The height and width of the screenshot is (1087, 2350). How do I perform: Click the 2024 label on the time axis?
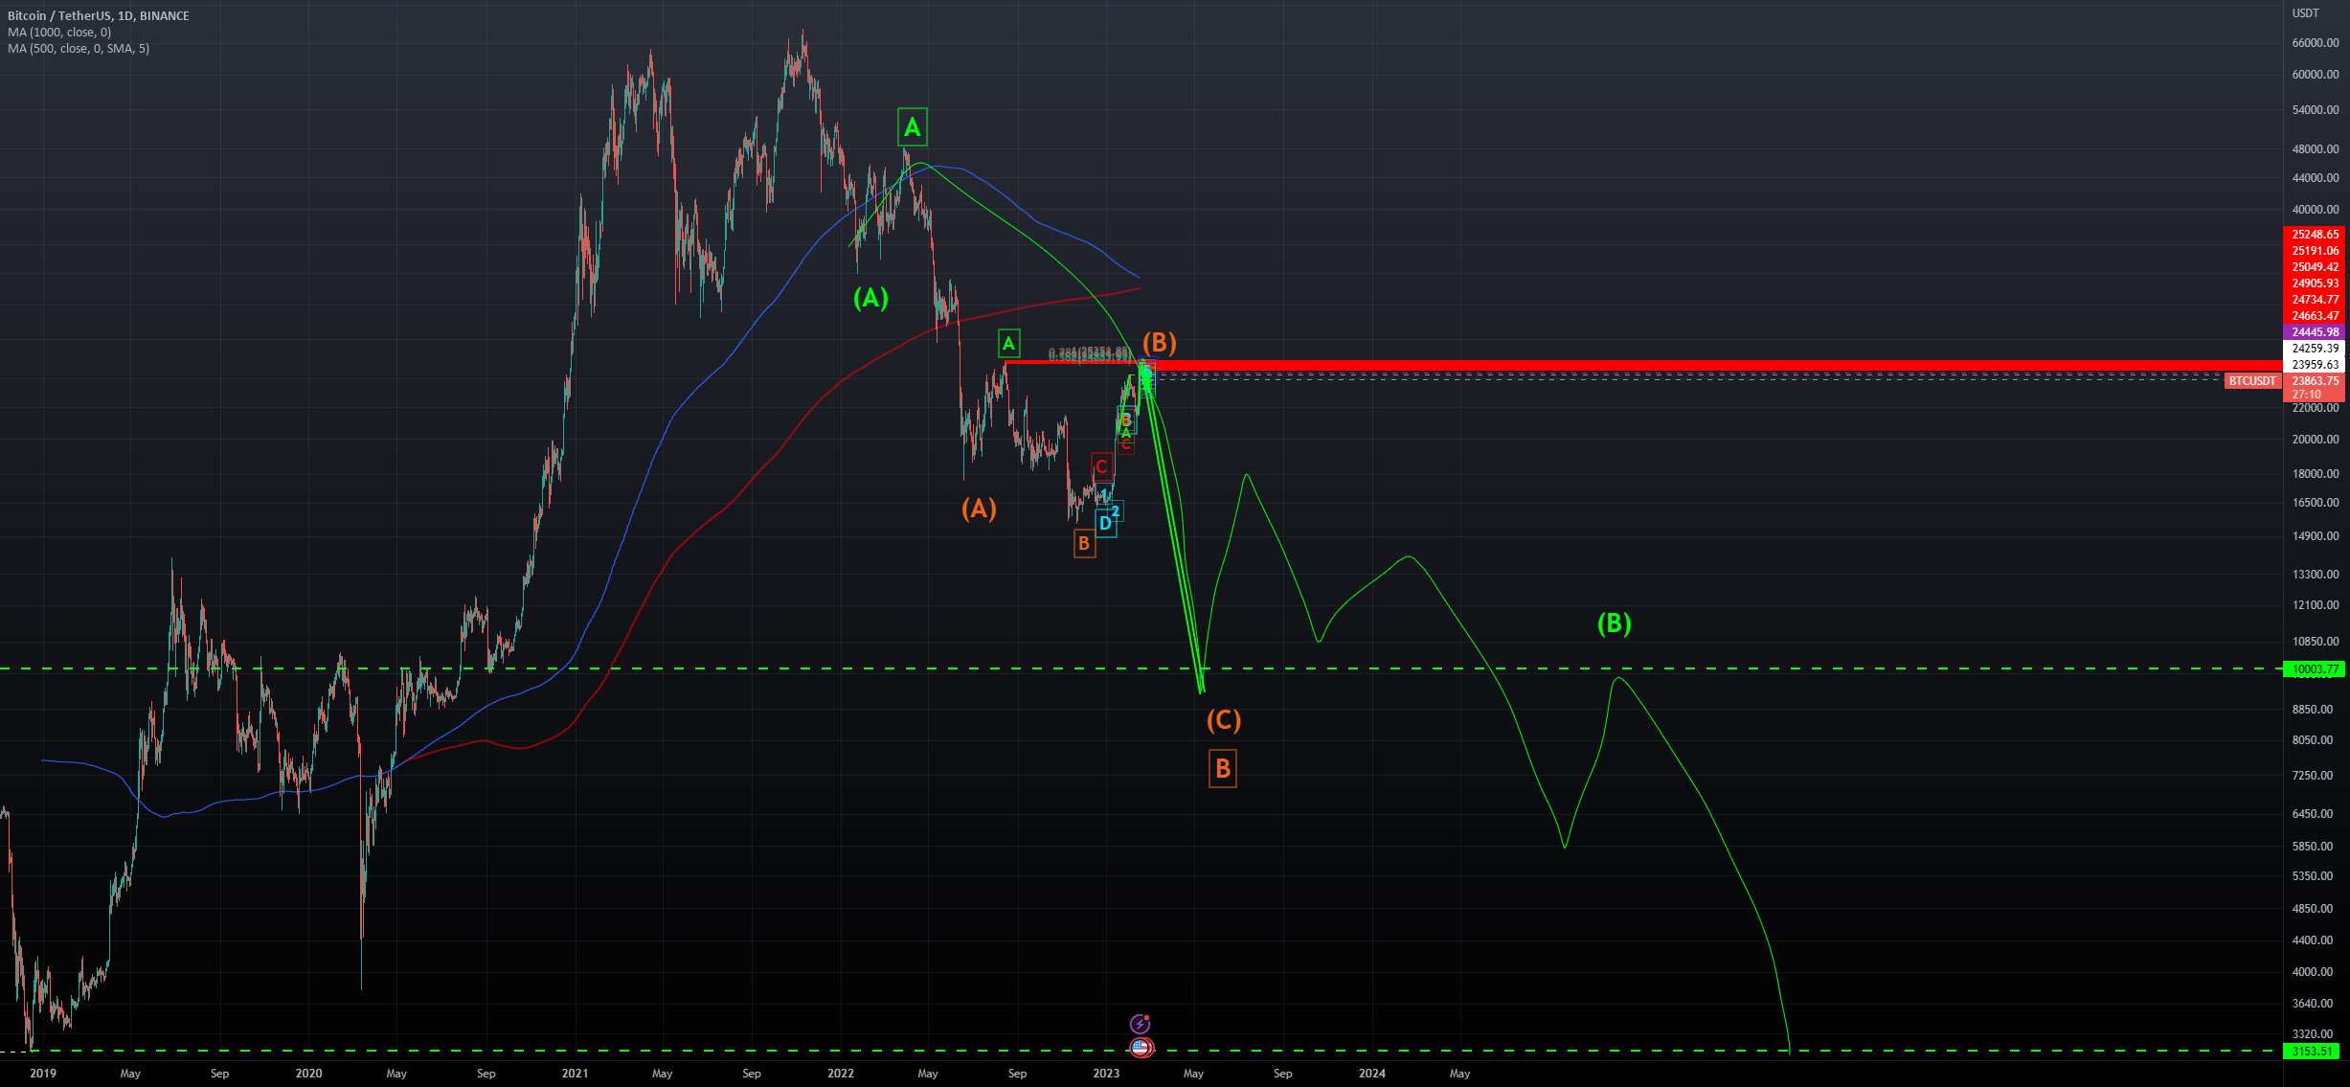[x=1371, y=1074]
